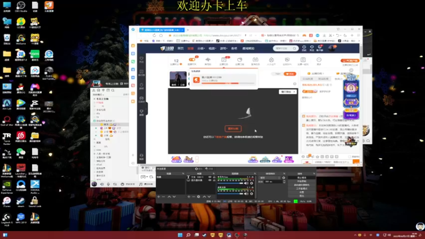Adjust the first audio volume slider in OBS
425x239 pixels.
pos(230,183)
